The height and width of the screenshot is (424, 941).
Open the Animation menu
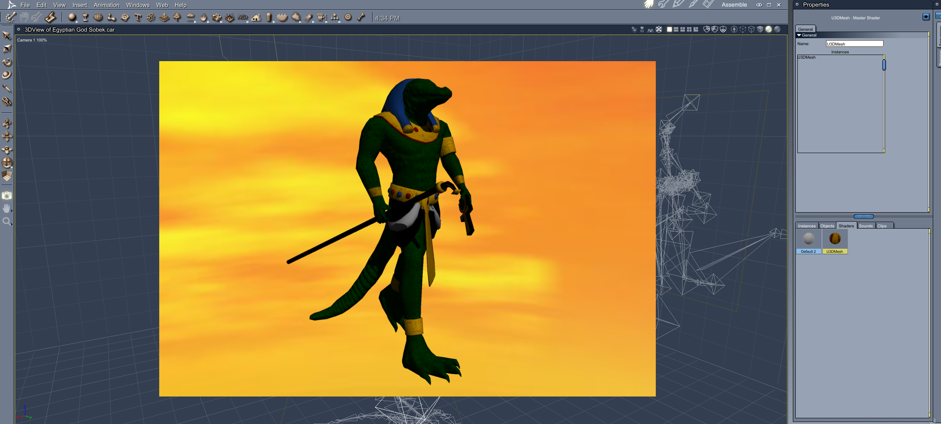click(107, 5)
